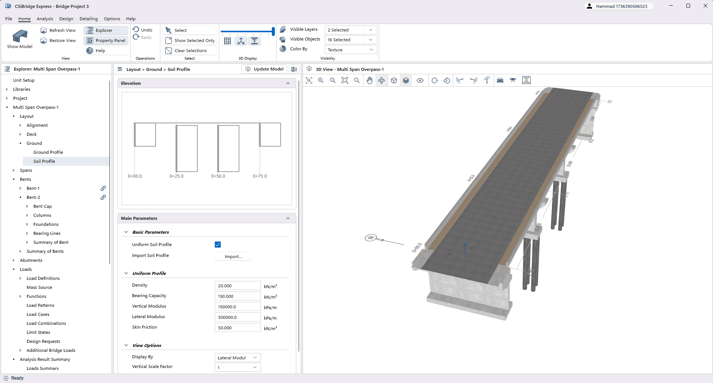Click the Show Model bridge icon
The width and height of the screenshot is (713, 383).
[20, 36]
